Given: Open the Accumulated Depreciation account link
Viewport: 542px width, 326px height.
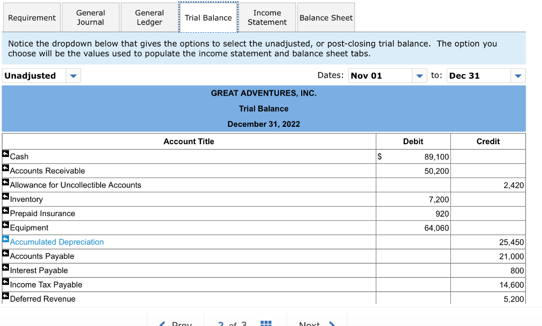Looking at the screenshot, I should (x=57, y=242).
